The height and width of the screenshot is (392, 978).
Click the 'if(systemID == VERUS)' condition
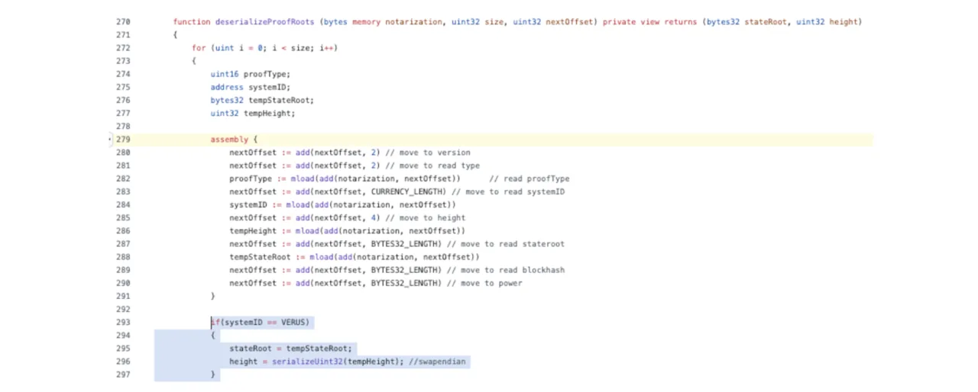pyautogui.click(x=261, y=323)
